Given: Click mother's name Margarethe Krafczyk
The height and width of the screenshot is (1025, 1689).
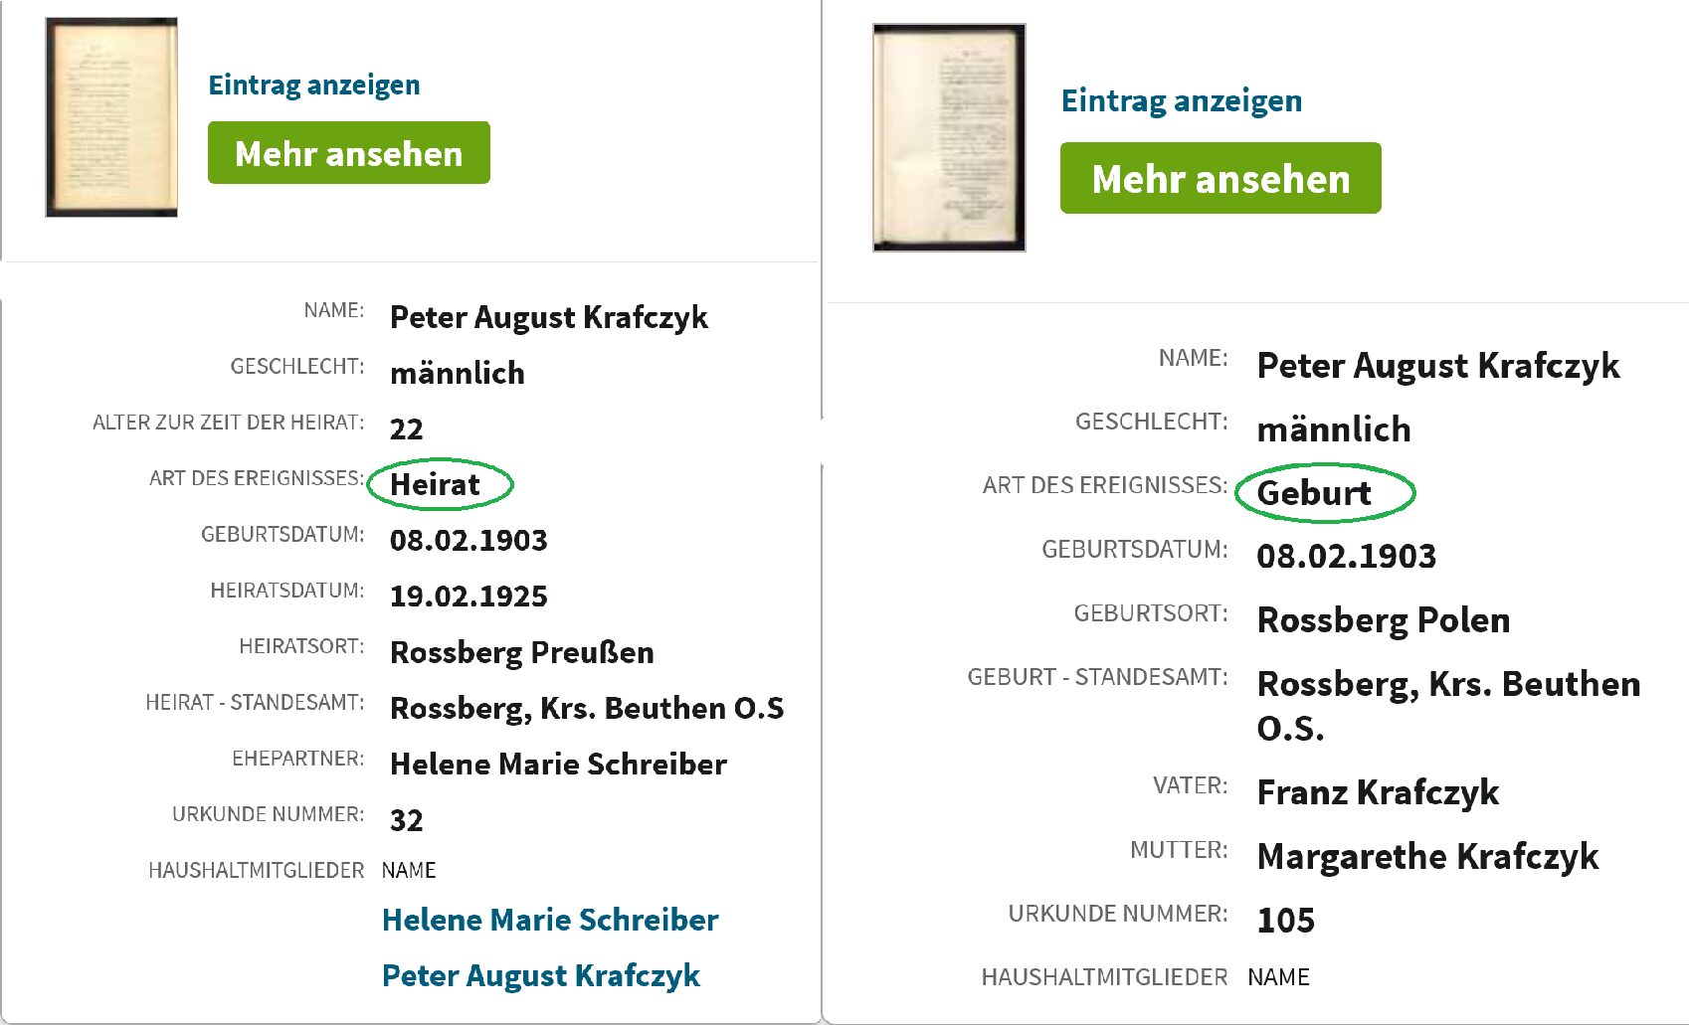Looking at the screenshot, I should coord(1427,856).
